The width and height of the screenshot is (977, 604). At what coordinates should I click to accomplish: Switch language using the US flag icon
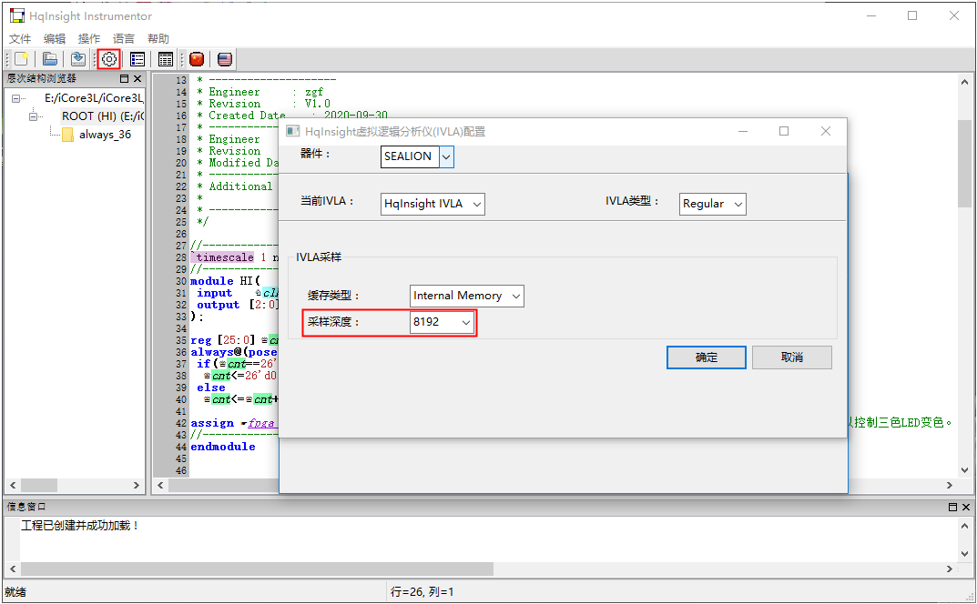pos(224,59)
